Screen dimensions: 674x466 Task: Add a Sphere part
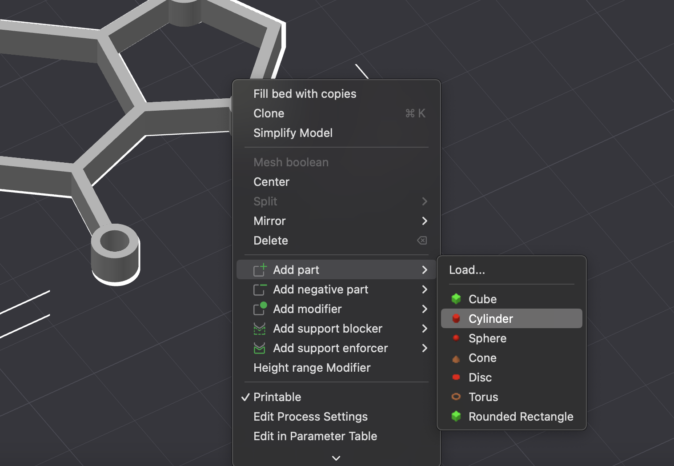coord(487,338)
